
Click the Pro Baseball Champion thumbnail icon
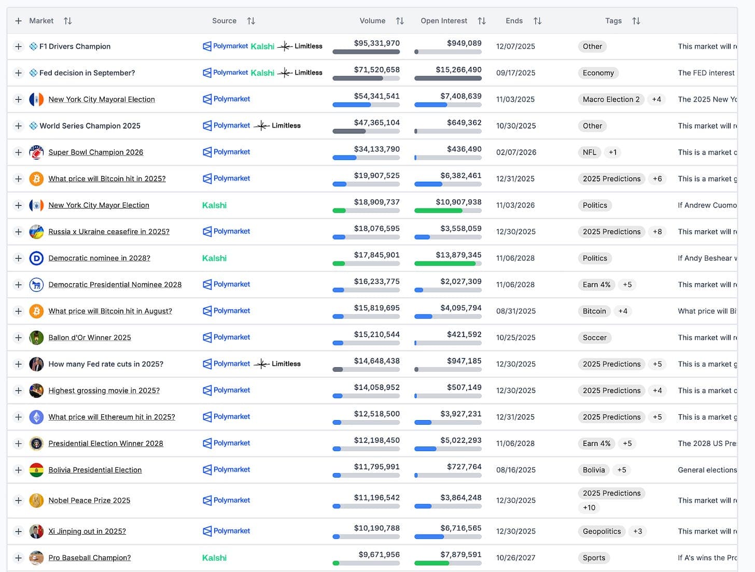click(x=36, y=558)
